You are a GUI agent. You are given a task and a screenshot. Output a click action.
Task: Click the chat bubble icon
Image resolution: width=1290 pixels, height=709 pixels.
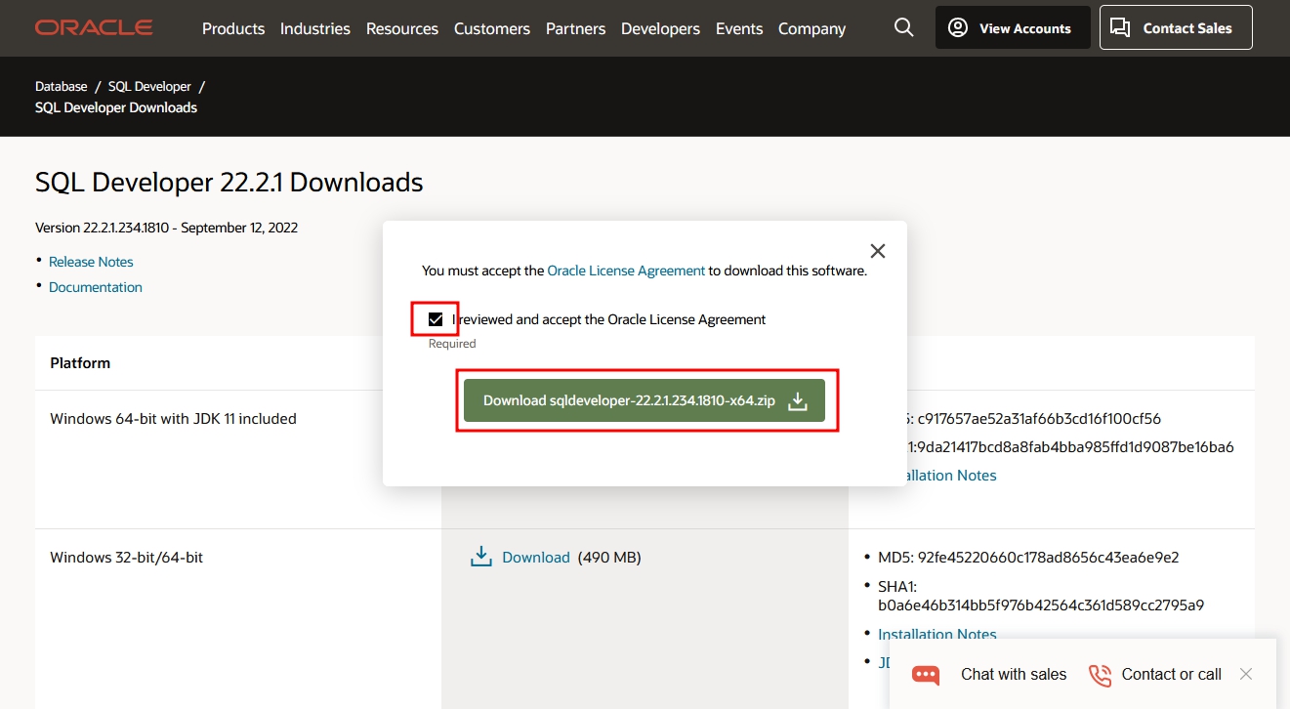926,675
